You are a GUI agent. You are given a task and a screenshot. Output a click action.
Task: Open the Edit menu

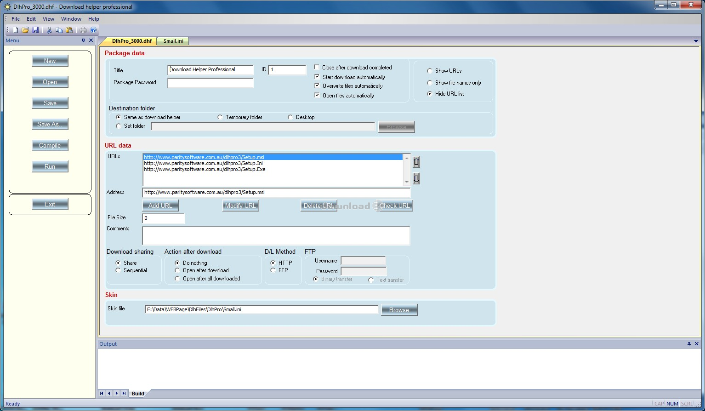coord(31,19)
